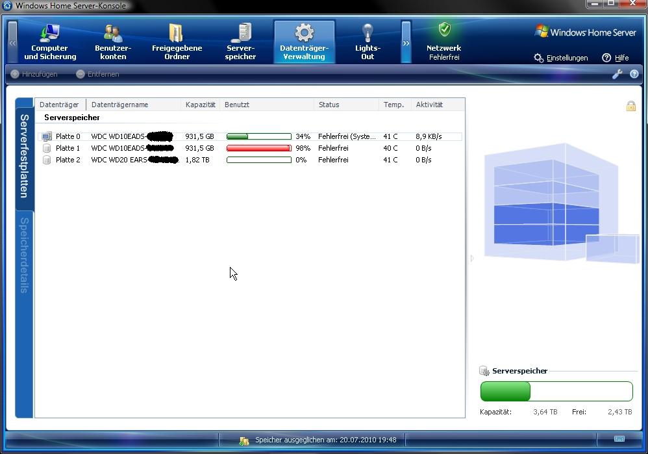Click the 8,9 KB/s activity value
The width and height of the screenshot is (648, 454).
(x=429, y=136)
